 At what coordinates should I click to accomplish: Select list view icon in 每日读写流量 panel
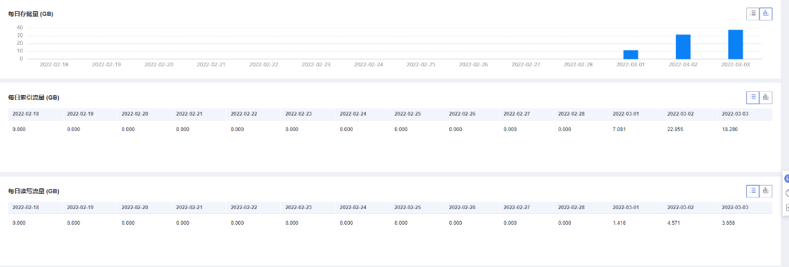753,190
